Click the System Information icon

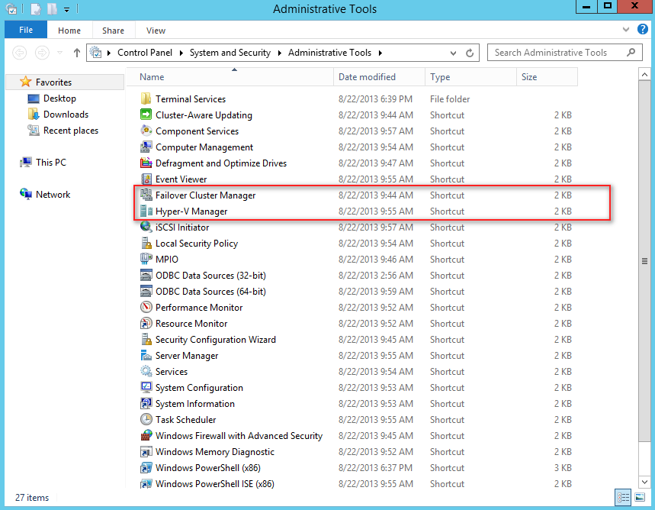146,404
